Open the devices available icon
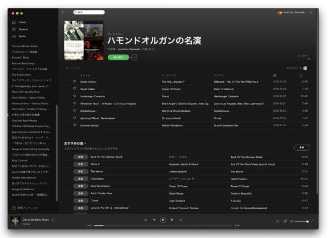Image resolution: width=328 pixels, height=238 pixels. point(285,221)
